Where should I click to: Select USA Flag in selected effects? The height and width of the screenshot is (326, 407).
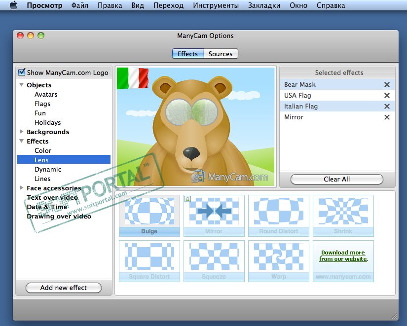coord(337,96)
